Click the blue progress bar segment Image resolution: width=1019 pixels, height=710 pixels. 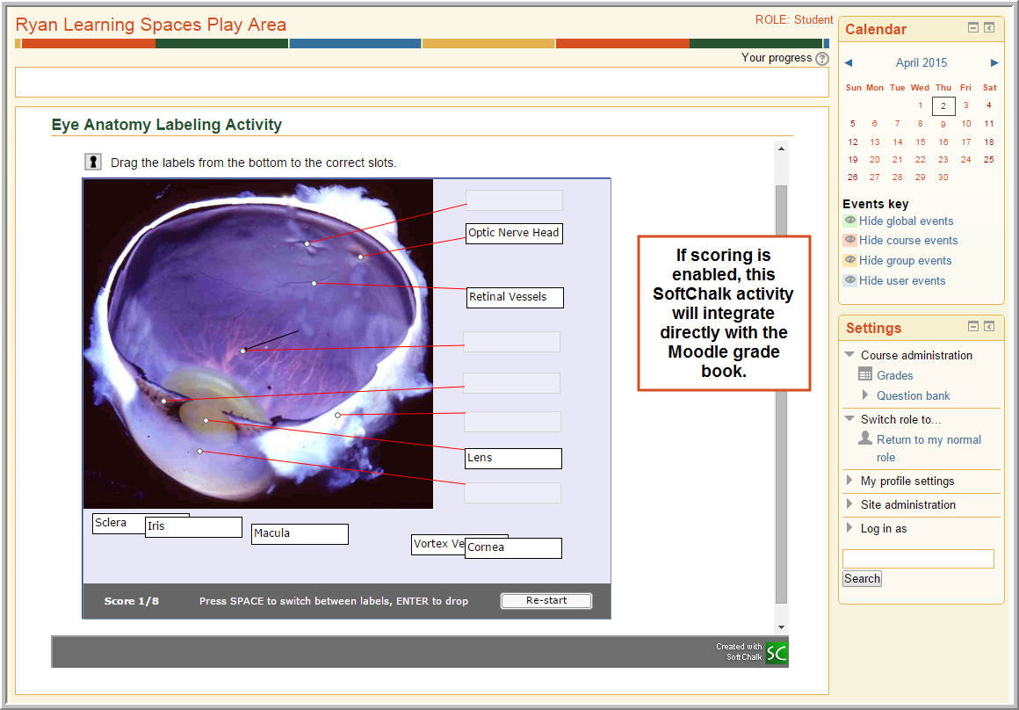(x=355, y=44)
